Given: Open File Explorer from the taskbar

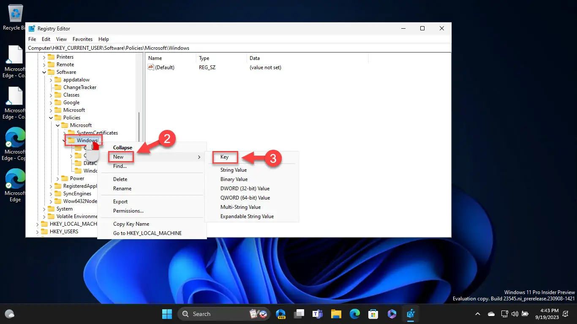Looking at the screenshot, I should pyautogui.click(x=336, y=314).
